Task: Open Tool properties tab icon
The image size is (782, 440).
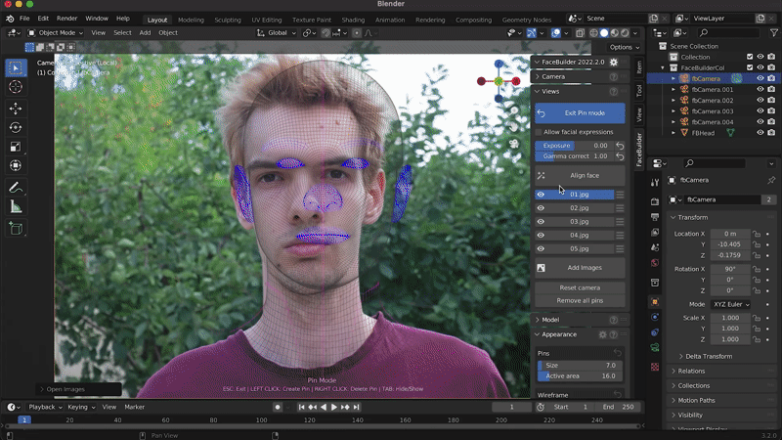Action: (655, 183)
